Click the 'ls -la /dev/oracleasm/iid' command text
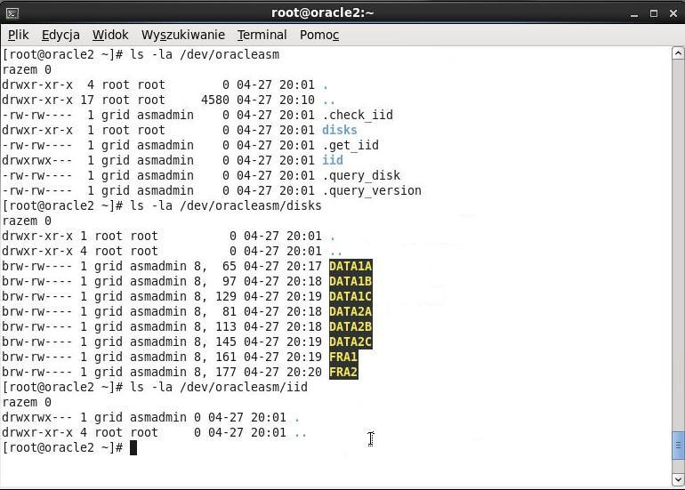Viewport: 685px width, 490px height. pos(219,387)
